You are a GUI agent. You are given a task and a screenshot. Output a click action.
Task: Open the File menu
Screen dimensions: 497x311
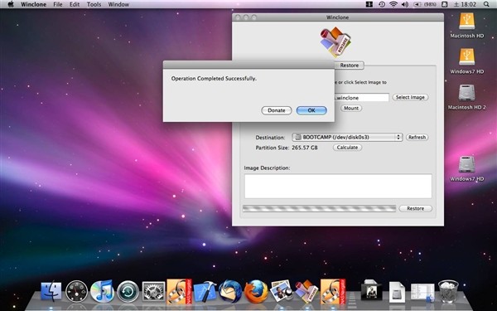(58, 4)
